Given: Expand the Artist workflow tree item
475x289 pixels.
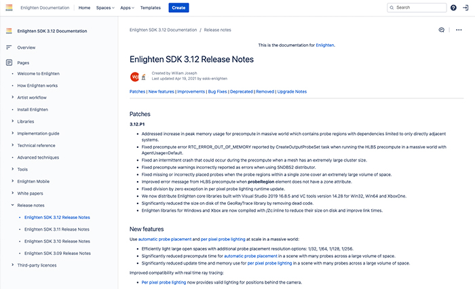Looking at the screenshot, I should coord(12,98).
